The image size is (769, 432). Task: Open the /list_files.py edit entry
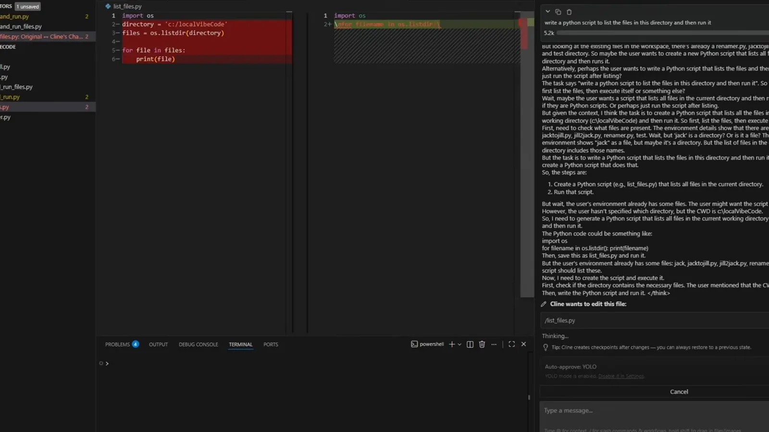655,320
